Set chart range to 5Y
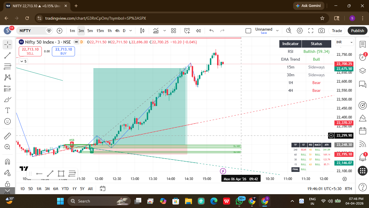Viewport: 369px width, 208px height. [82, 189]
